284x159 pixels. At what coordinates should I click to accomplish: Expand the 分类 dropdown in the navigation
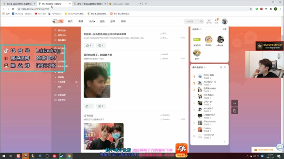[x=92, y=21]
